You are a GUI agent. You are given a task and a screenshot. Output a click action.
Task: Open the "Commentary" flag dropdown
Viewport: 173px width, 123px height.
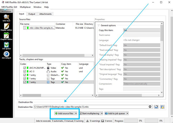coord(142,79)
